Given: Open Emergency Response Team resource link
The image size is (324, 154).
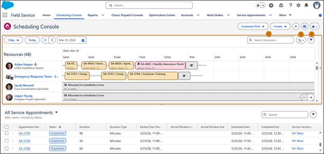Looking at the screenshot, I should pos(37,76).
